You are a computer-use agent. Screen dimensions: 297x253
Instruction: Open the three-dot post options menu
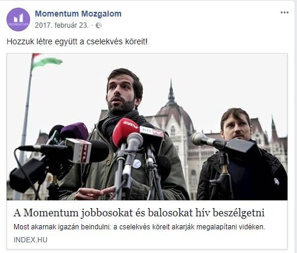(285, 12)
